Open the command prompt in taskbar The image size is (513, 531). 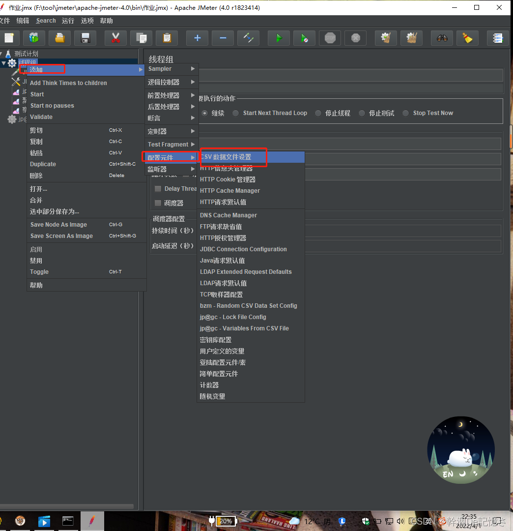68,521
